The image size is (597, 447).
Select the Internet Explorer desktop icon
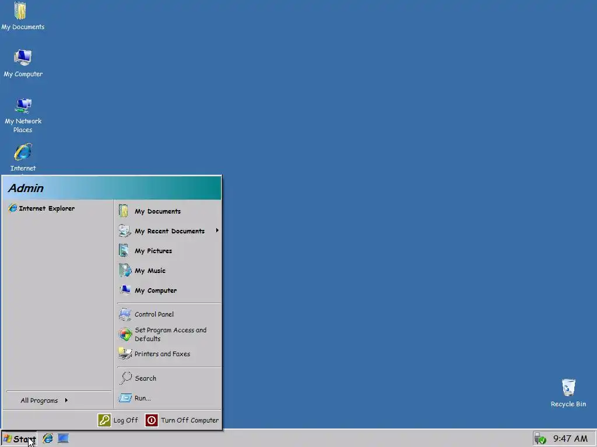23,157
